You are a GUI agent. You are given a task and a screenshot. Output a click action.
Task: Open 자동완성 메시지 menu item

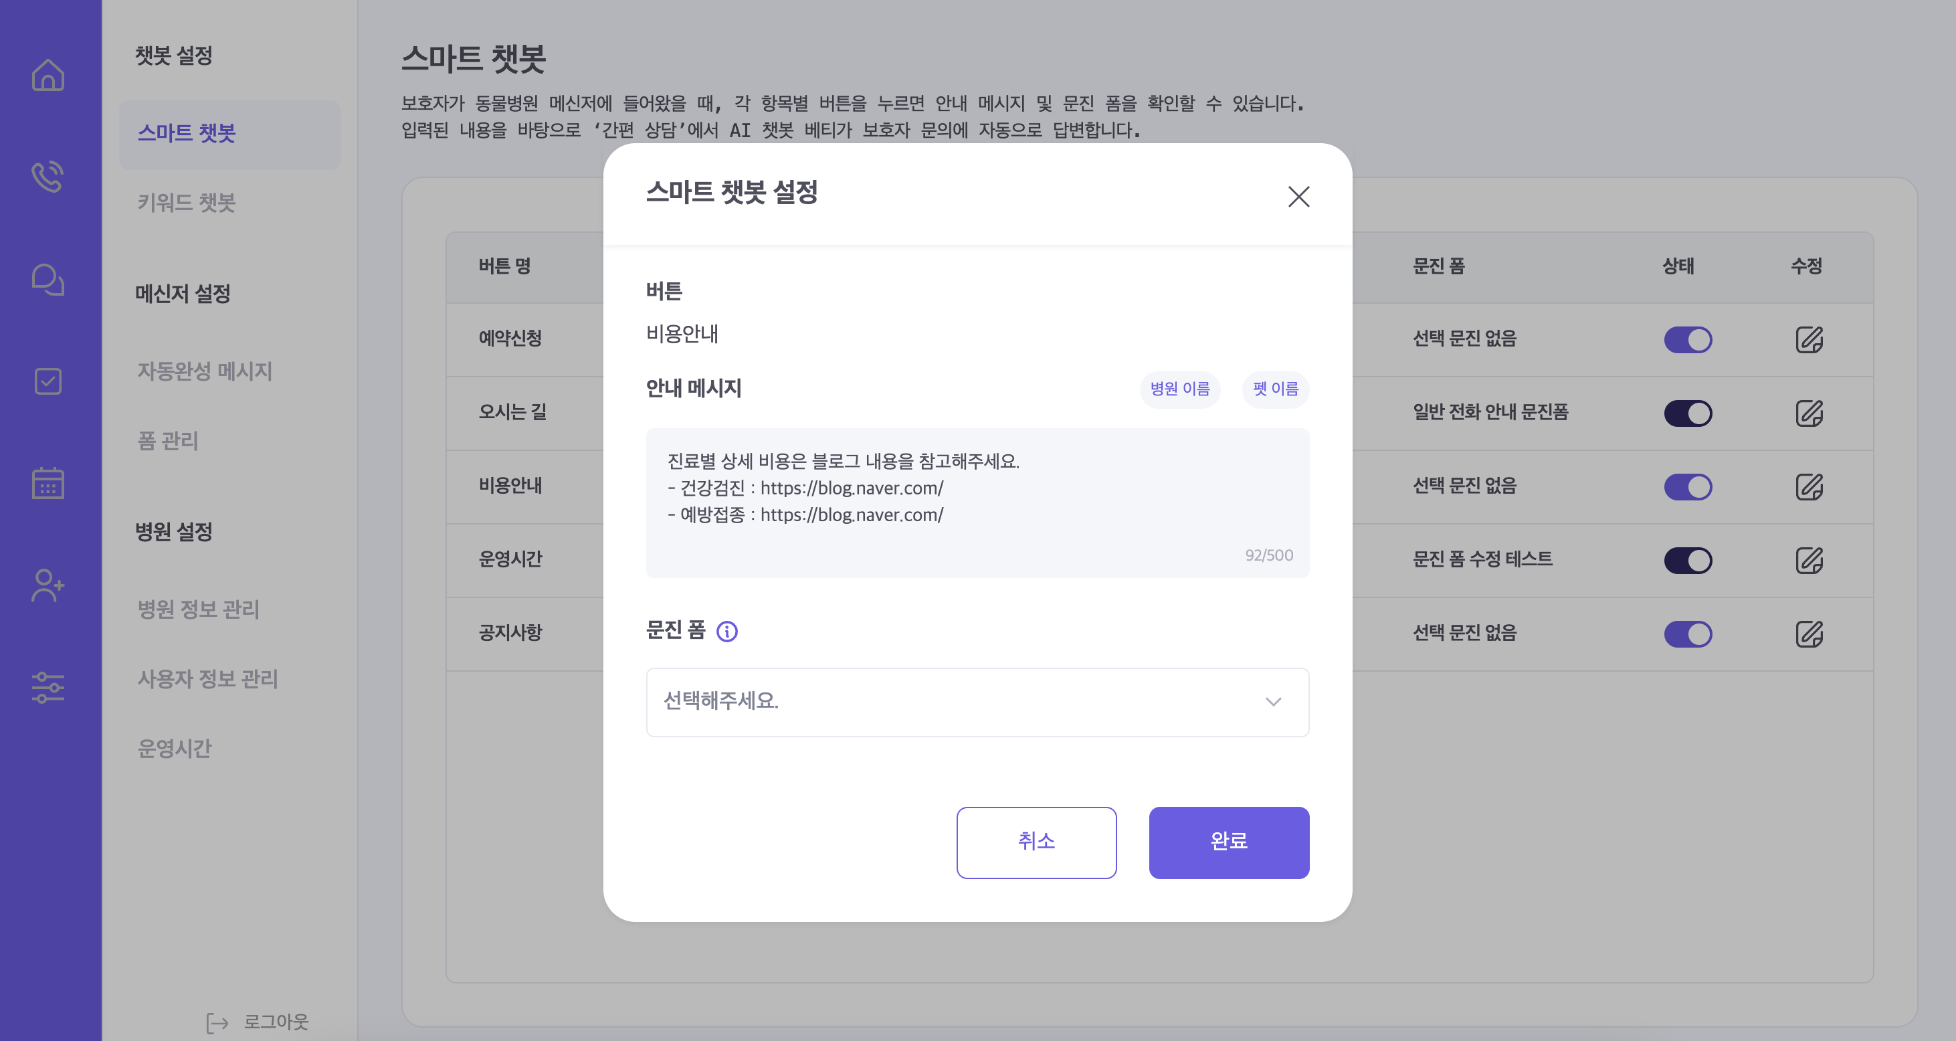pos(204,371)
